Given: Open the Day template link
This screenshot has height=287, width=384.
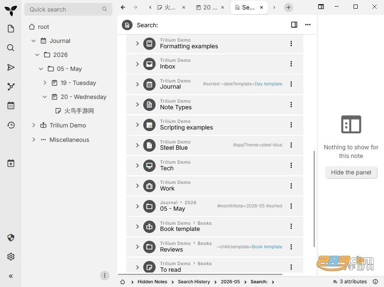Looking at the screenshot, I should tap(268, 84).
